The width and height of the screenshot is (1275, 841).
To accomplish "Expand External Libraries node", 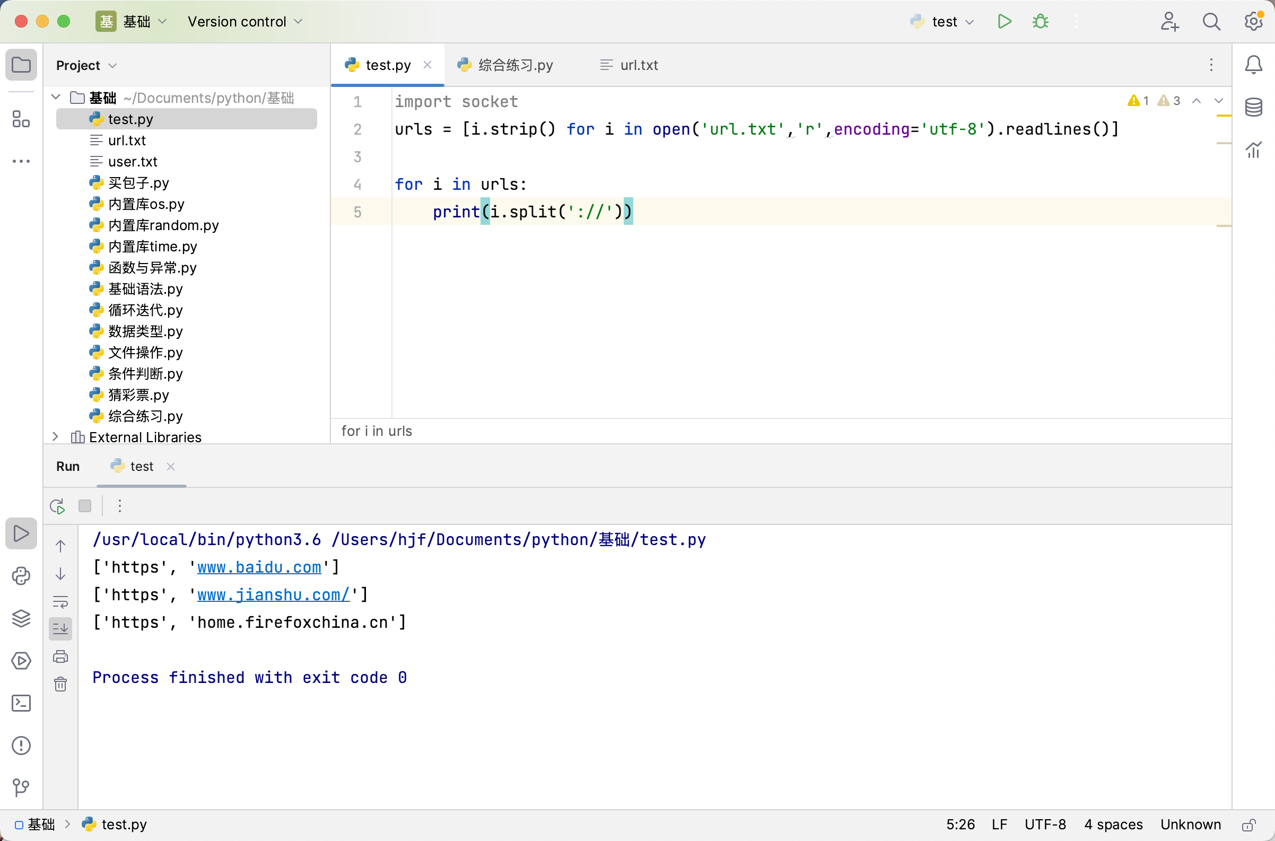I will (55, 436).
